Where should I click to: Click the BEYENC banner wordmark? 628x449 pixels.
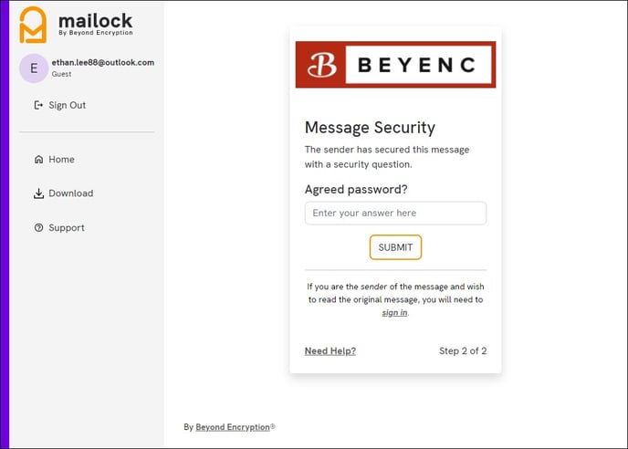416,65
